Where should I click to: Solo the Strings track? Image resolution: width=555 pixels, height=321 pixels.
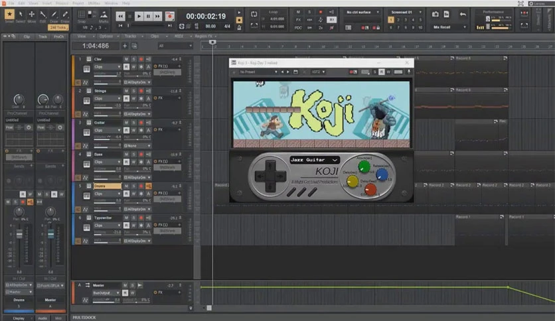tap(133, 91)
